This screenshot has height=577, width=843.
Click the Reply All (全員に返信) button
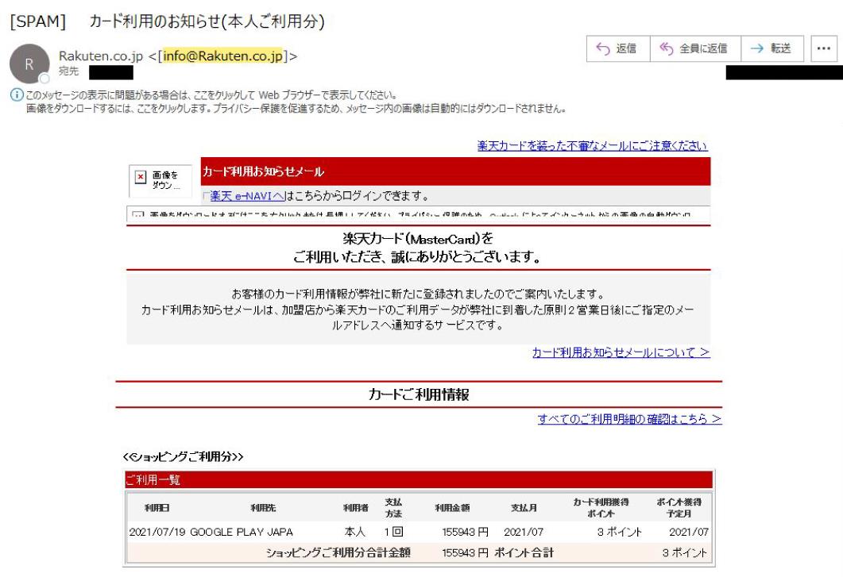696,49
